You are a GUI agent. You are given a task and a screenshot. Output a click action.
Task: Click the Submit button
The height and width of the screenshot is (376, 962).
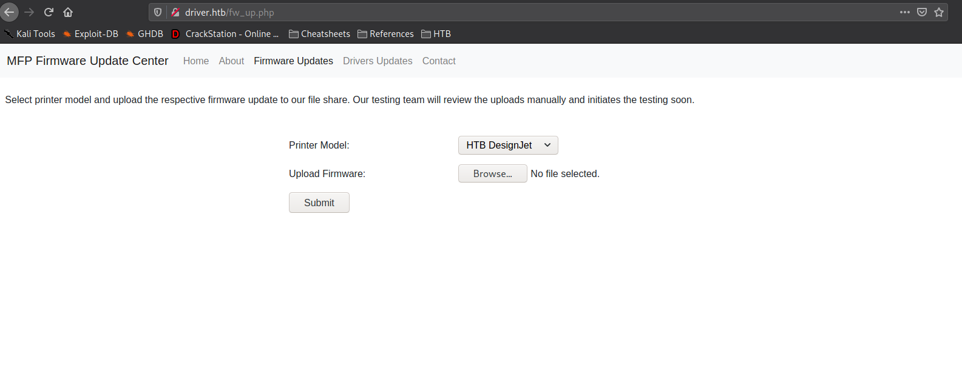point(319,202)
